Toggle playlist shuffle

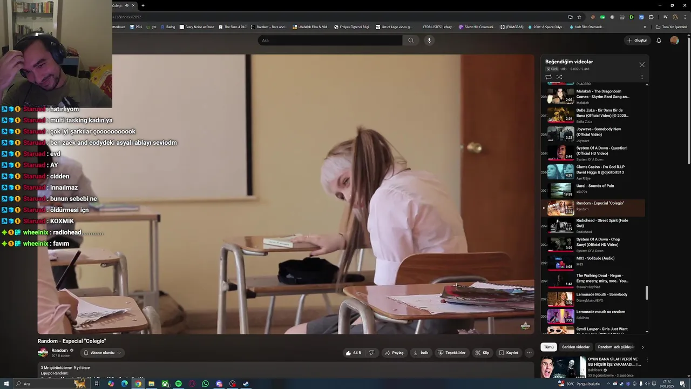[559, 77]
